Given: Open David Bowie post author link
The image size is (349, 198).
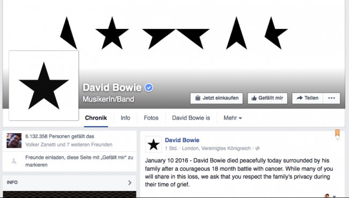Looking at the screenshot, I should tap(182, 140).
